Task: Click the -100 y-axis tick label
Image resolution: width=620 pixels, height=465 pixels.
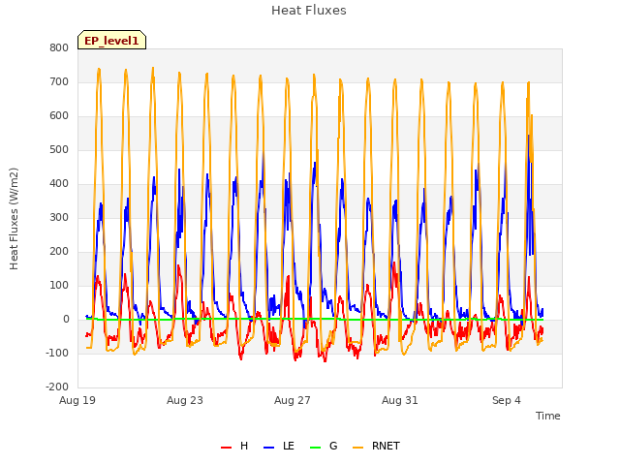Action: 57,353
